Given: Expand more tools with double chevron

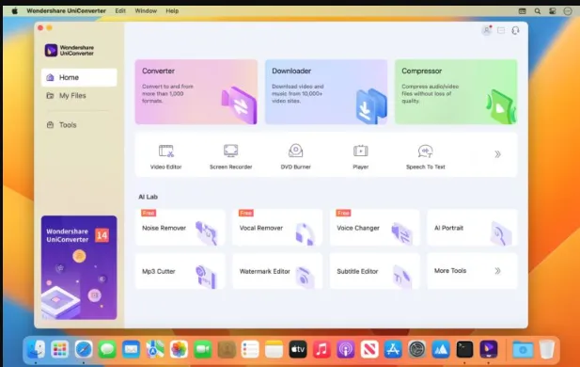Looking at the screenshot, I should [x=497, y=154].
